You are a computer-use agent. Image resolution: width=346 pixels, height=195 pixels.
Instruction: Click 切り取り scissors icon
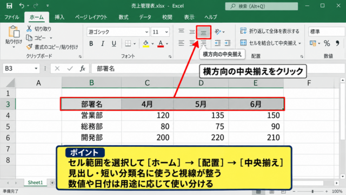point(29,29)
